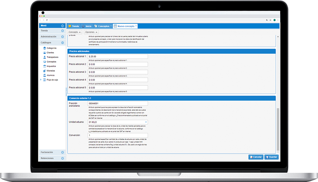The image size is (318, 182).
Task: Bookmark the page with the star icon
Action: tap(270, 20)
